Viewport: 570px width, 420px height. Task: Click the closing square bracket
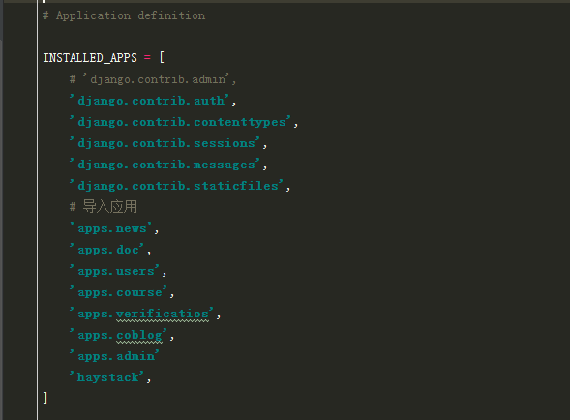click(45, 398)
